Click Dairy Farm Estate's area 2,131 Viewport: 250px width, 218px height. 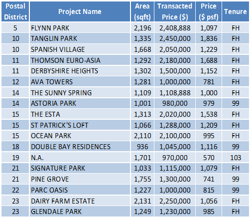click(142, 201)
